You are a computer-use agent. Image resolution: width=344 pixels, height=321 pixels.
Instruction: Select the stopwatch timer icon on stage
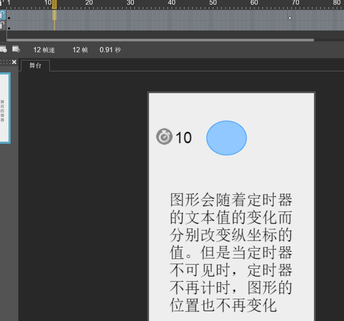[164, 136]
